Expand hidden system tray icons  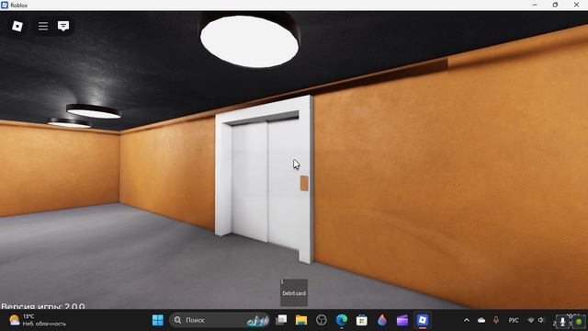(x=467, y=320)
